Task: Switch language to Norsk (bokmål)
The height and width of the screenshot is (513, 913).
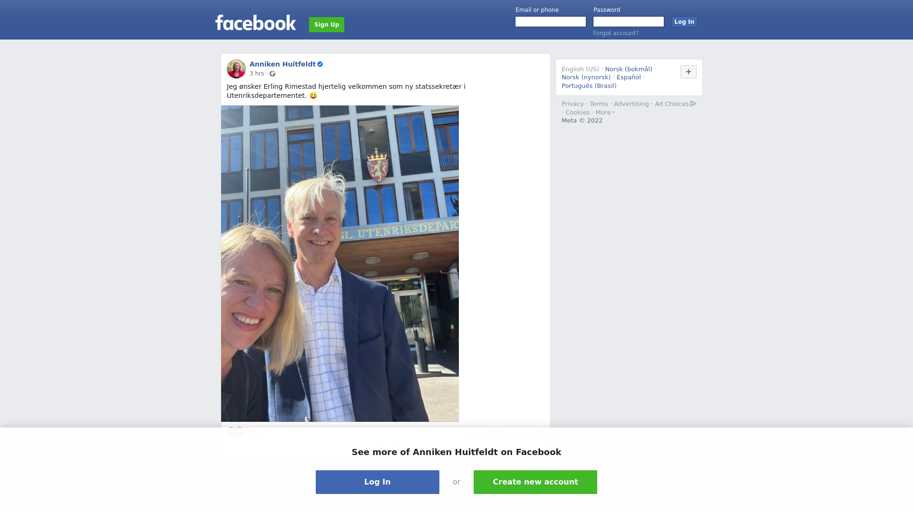Action: click(x=629, y=69)
